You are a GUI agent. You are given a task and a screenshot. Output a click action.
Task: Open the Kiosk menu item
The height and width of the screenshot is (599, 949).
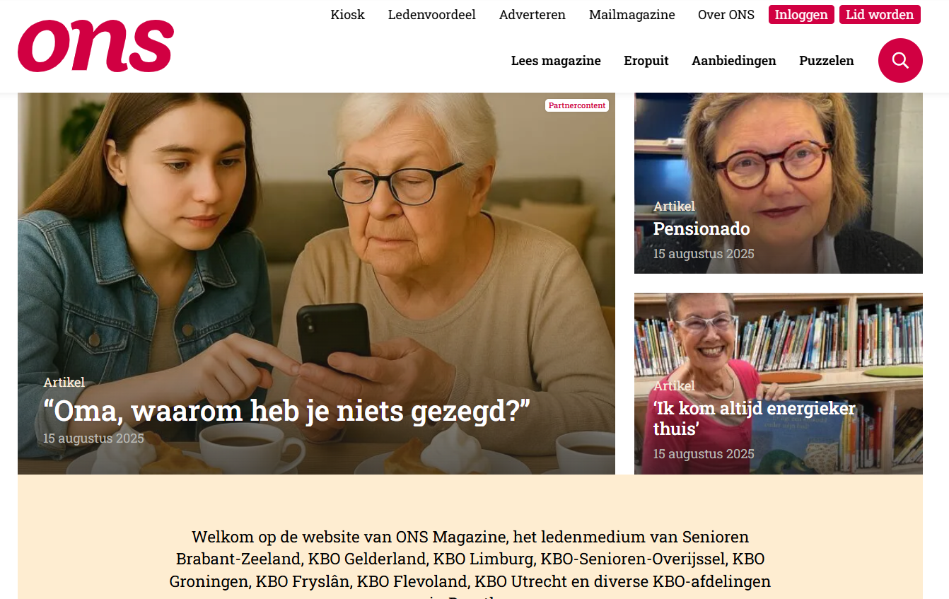[348, 15]
